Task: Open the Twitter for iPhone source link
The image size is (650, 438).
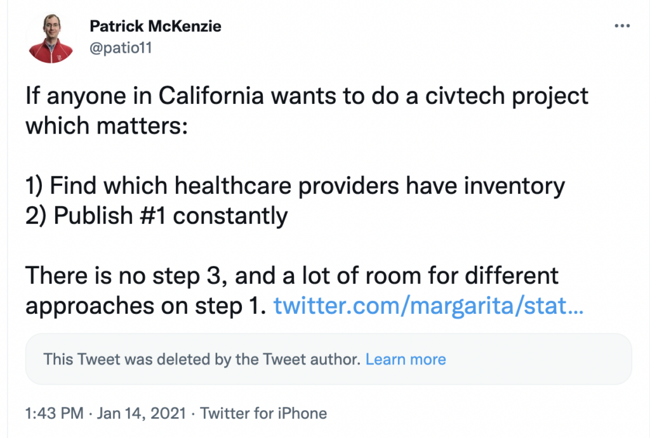Action: click(x=263, y=414)
